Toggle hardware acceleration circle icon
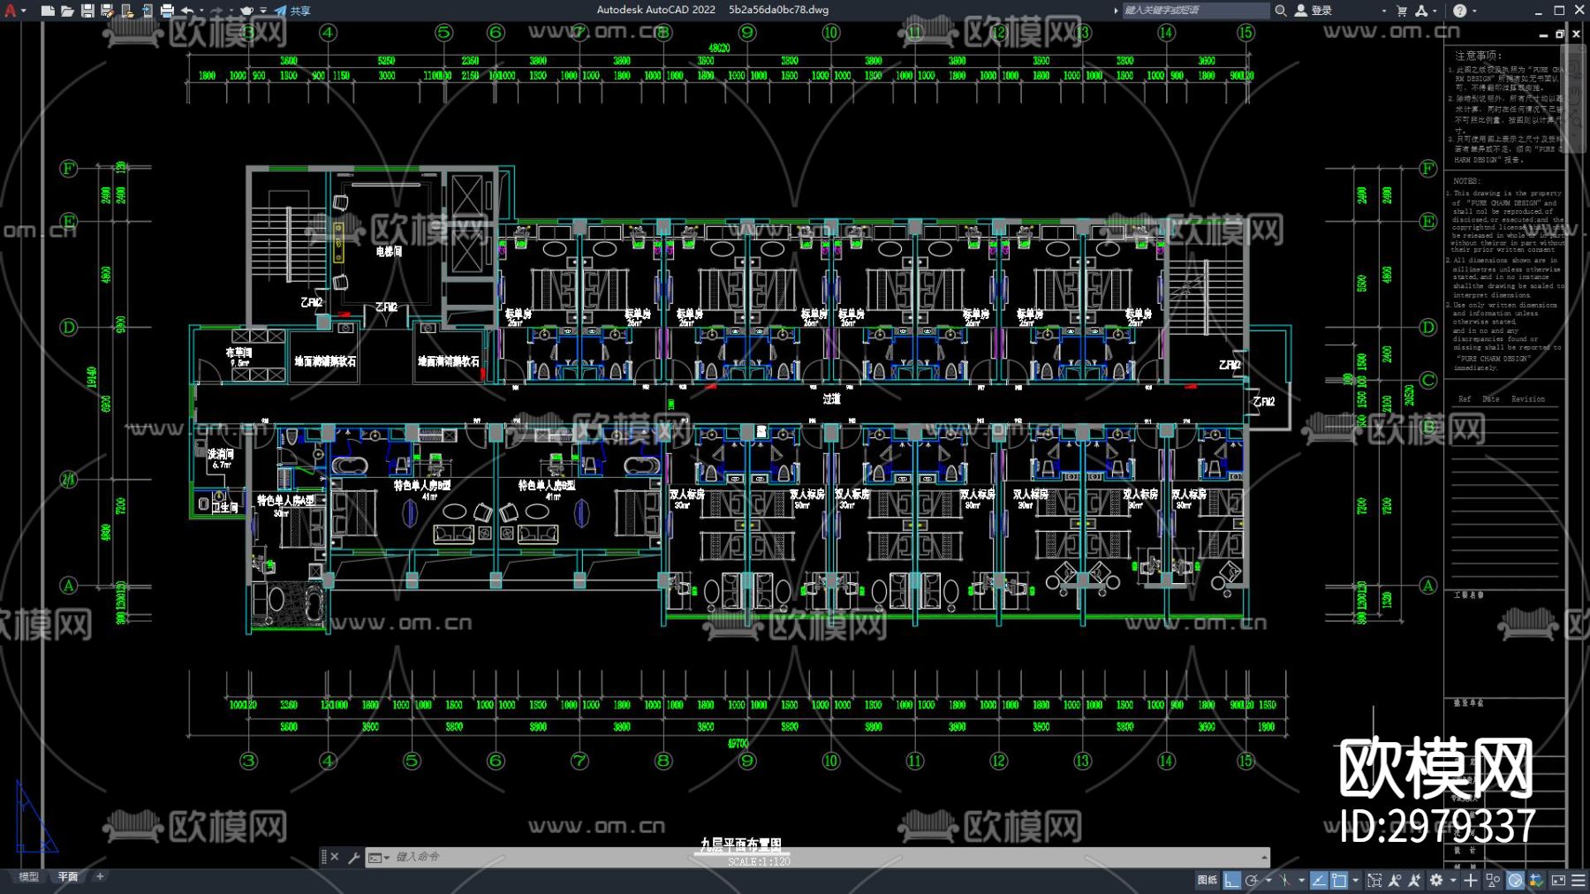1590x894 pixels. 1515,880
